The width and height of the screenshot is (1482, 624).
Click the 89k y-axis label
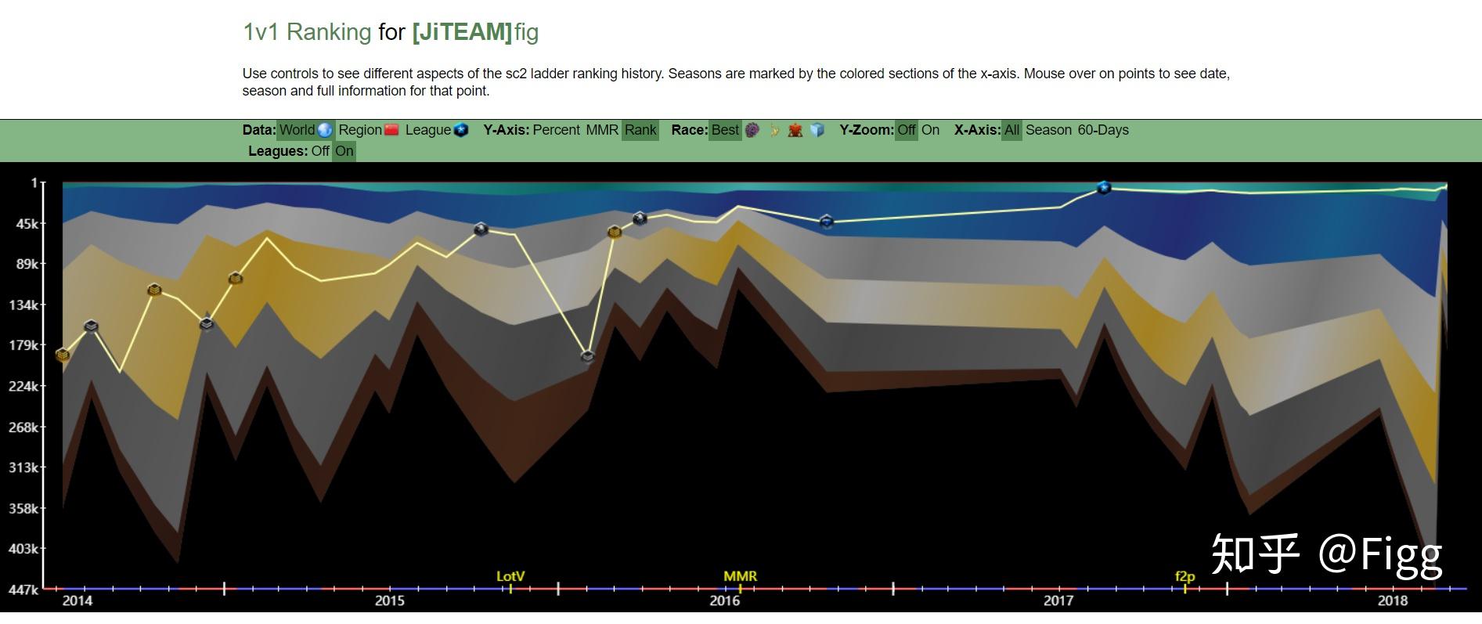[x=26, y=265]
